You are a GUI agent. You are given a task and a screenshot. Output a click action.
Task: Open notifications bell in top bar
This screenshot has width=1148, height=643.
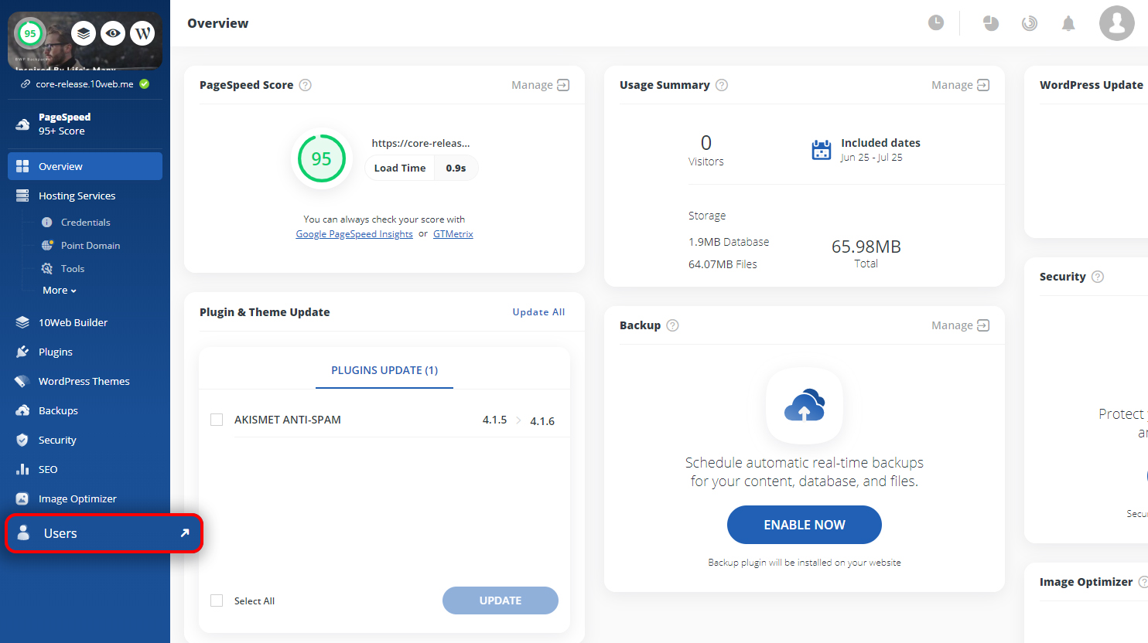(x=1068, y=23)
